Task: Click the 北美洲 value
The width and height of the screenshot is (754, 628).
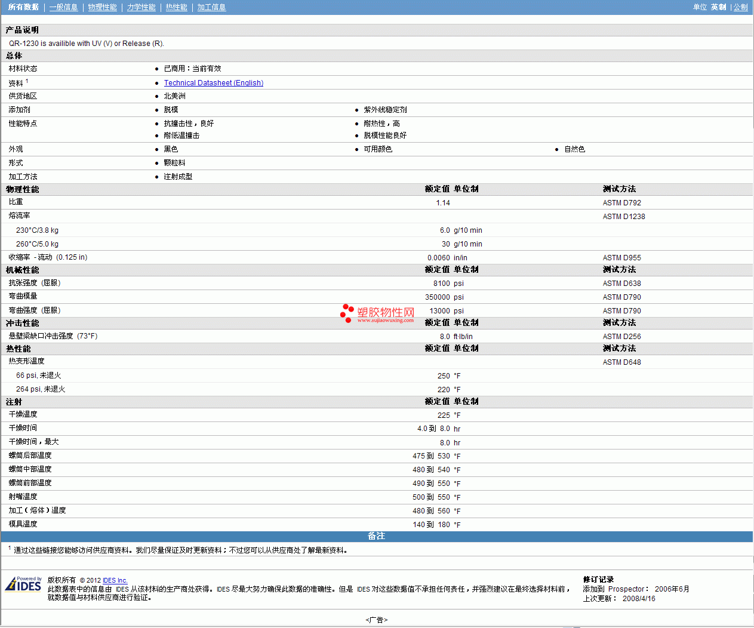Action: (174, 96)
